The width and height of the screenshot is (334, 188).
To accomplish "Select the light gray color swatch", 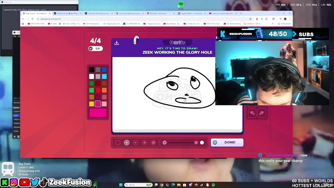I will pyautogui.click(x=98, y=77).
